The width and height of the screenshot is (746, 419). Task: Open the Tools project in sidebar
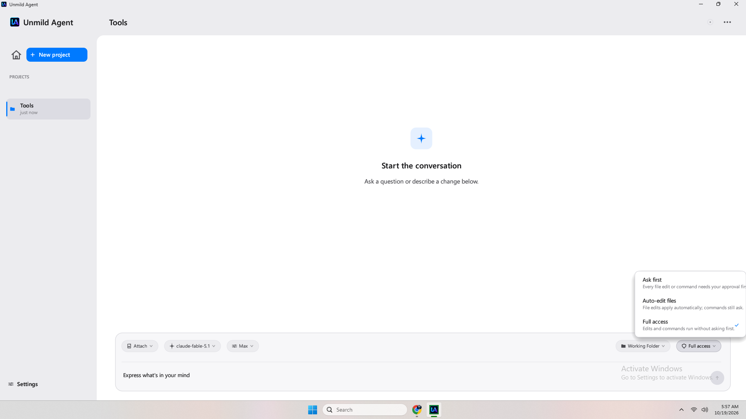click(49, 109)
